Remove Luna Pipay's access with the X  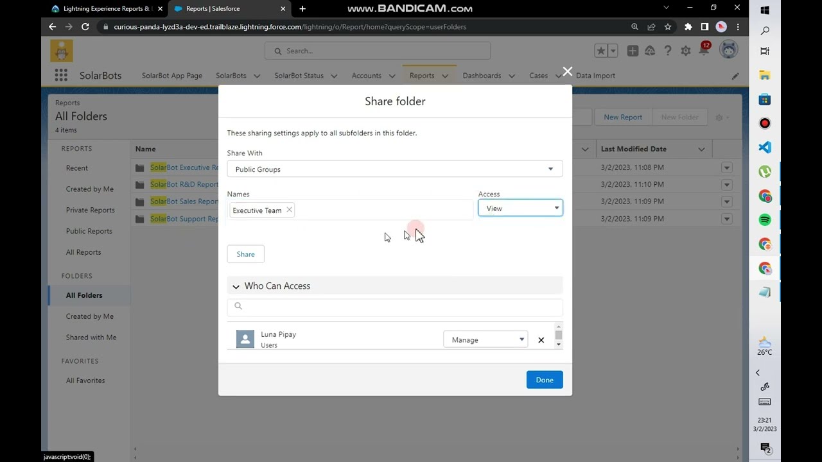[x=541, y=340]
